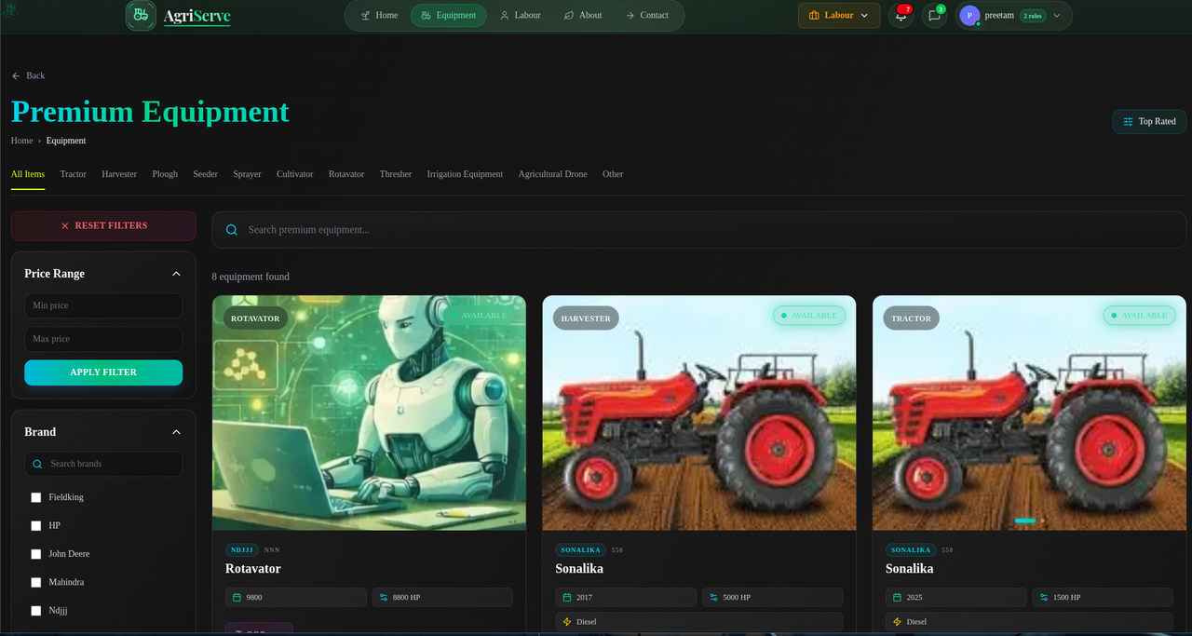
Task: Open the robot image on Rotavator card
Action: tap(369, 413)
